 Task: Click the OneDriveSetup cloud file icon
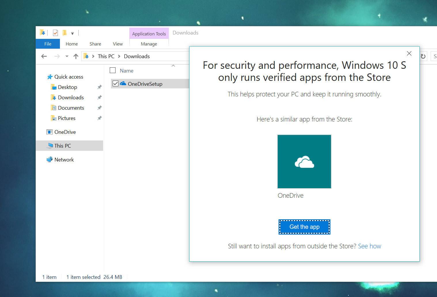pyautogui.click(x=123, y=83)
